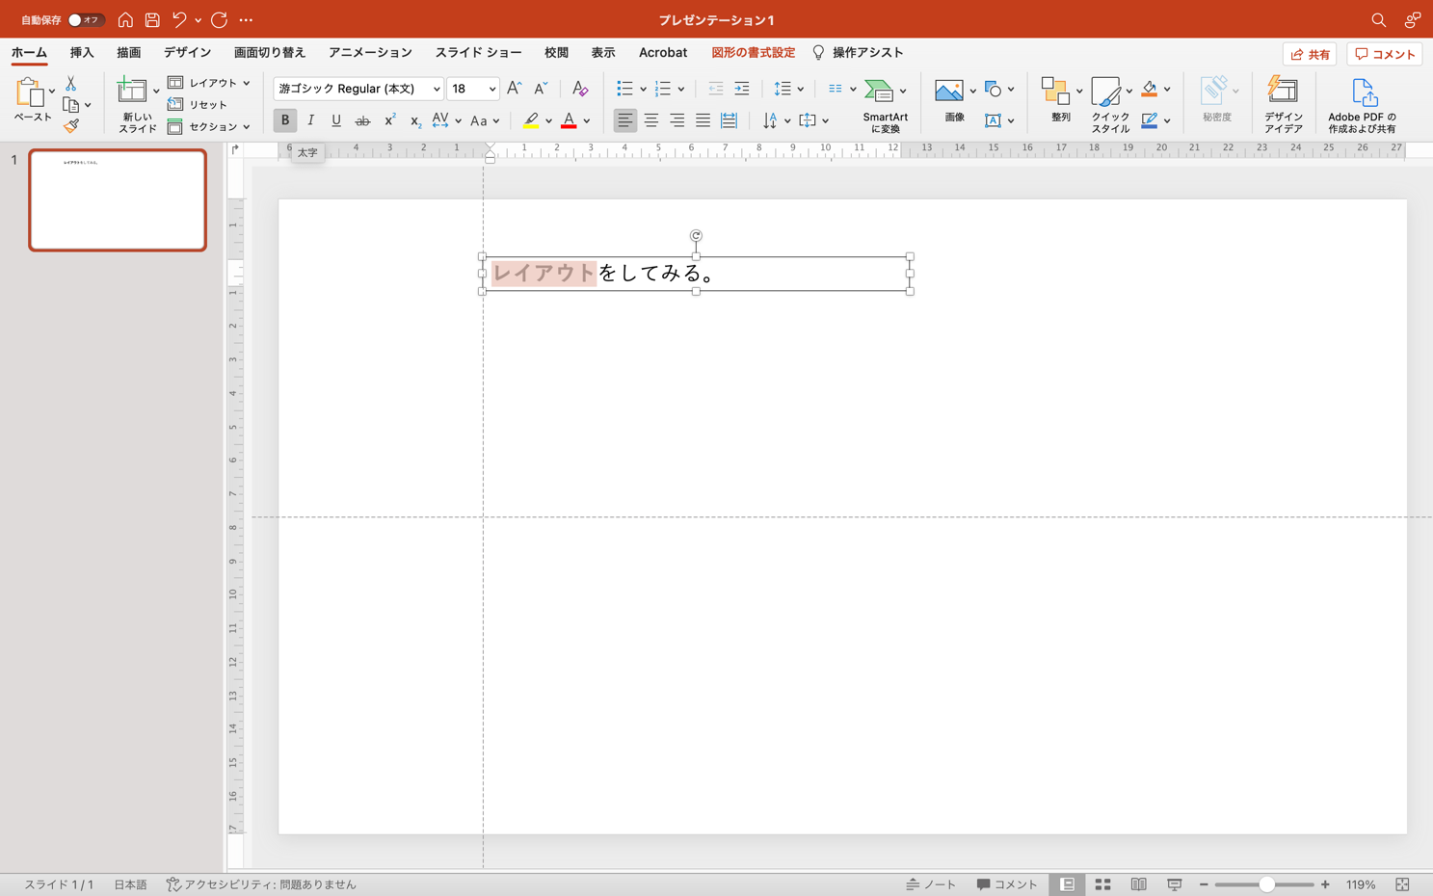
Task: Clear all text formatting icon
Action: (579, 89)
